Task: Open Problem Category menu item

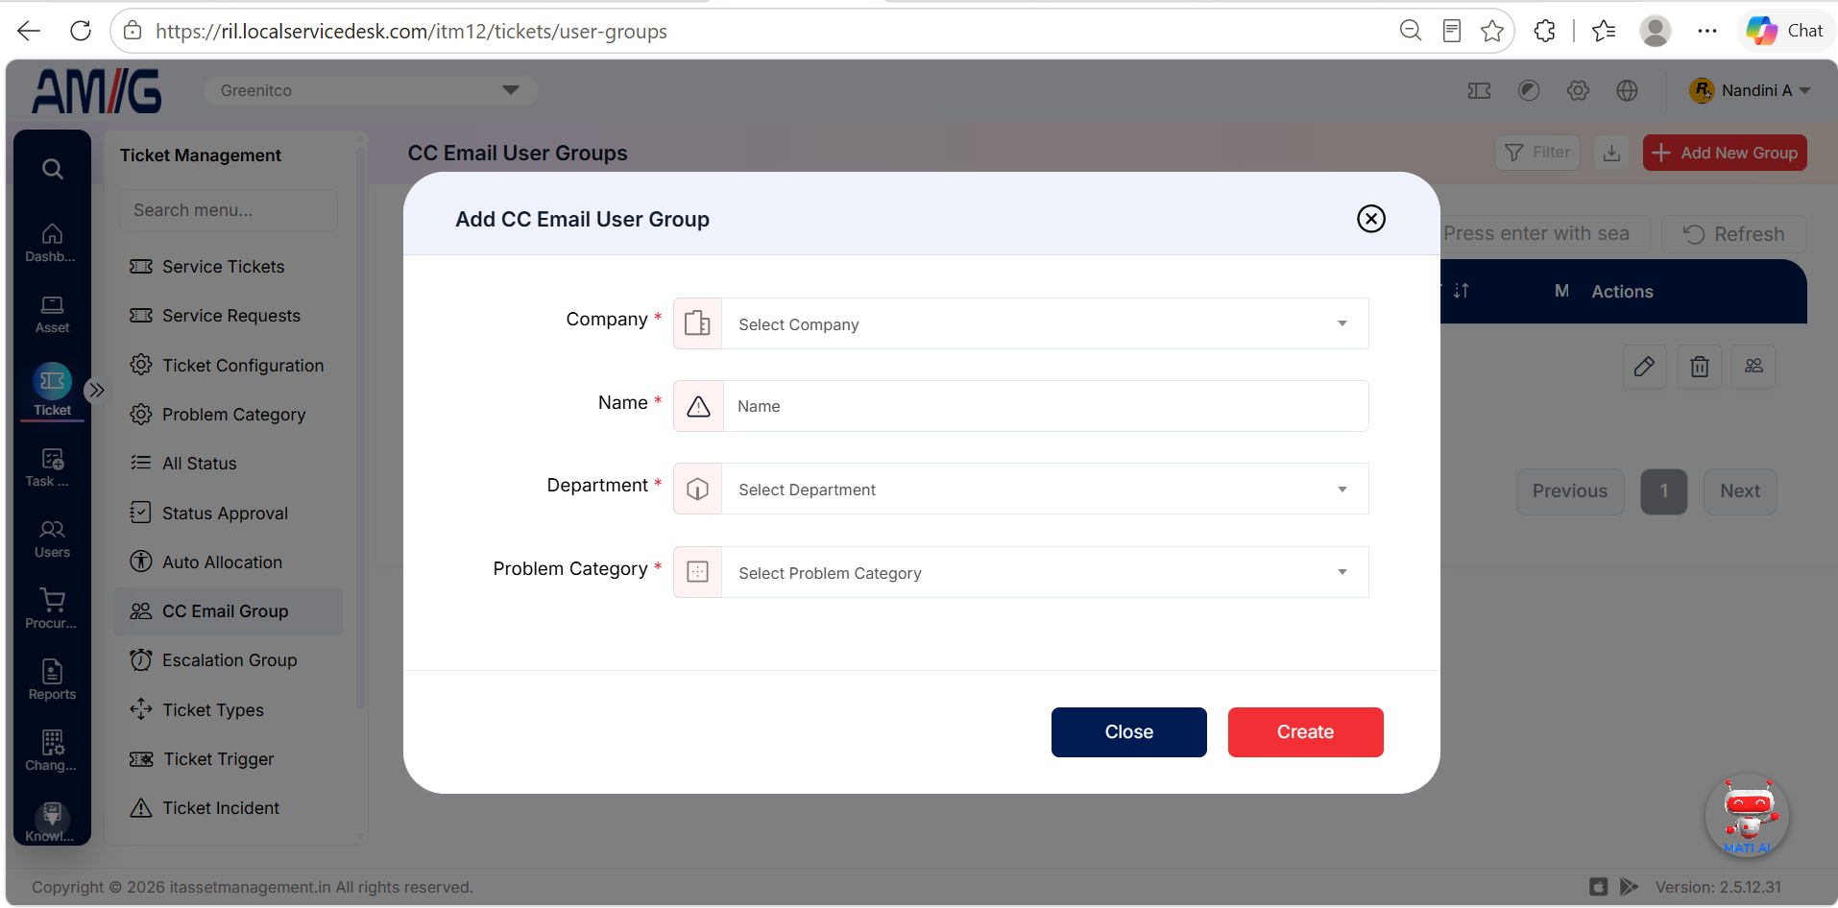Action: (228, 415)
